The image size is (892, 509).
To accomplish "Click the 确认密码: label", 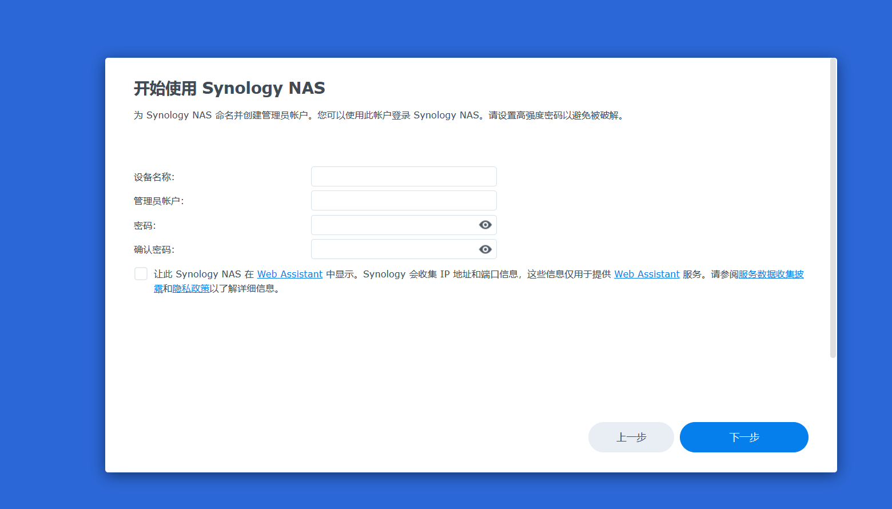I will pyautogui.click(x=154, y=249).
